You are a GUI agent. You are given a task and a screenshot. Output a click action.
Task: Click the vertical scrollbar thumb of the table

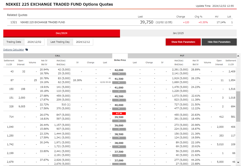pos(238,107)
